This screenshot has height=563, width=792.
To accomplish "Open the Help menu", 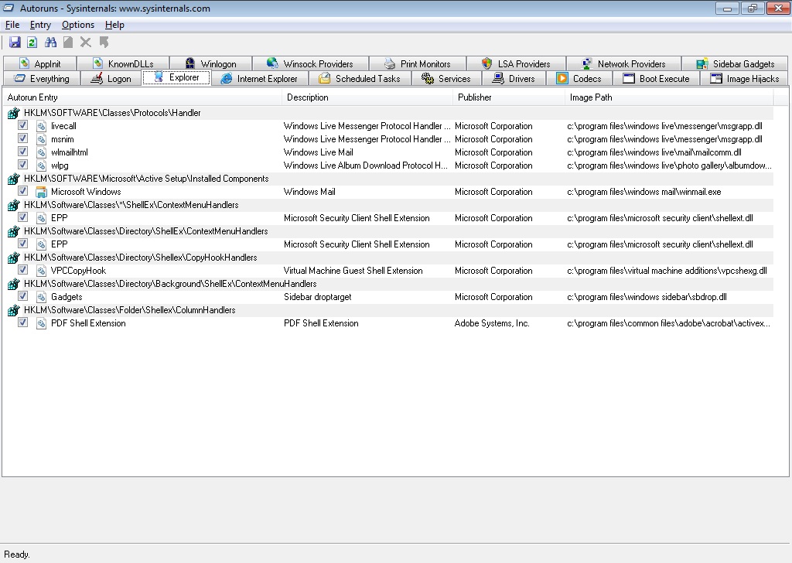I will (114, 25).
